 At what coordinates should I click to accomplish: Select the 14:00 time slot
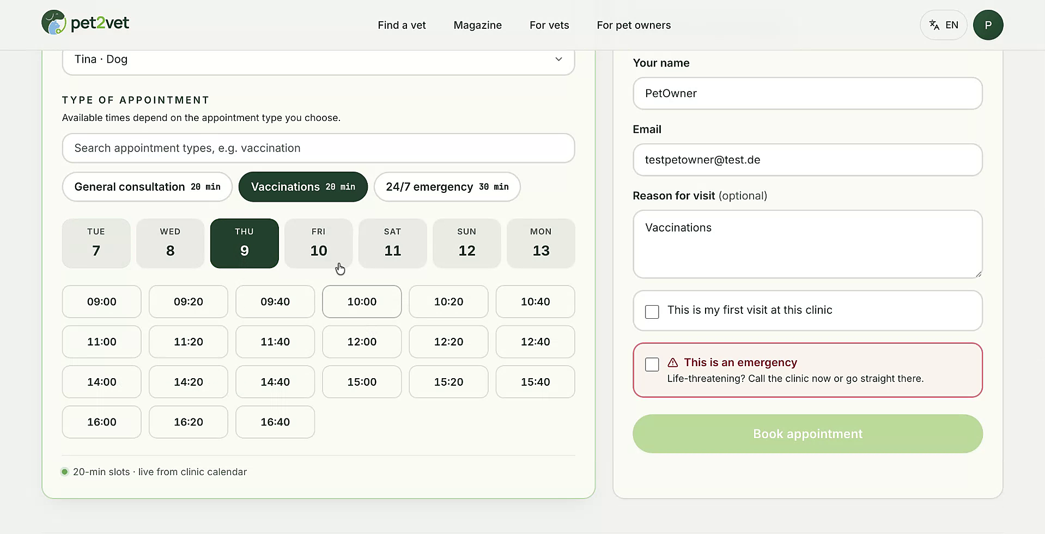click(101, 382)
